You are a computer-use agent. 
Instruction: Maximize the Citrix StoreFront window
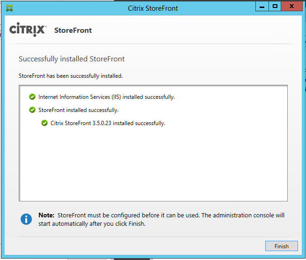click(x=275, y=7)
